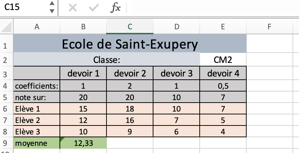Click the Name Box down arrow
This screenshot has height=153, width=299.
[x=52, y=11]
